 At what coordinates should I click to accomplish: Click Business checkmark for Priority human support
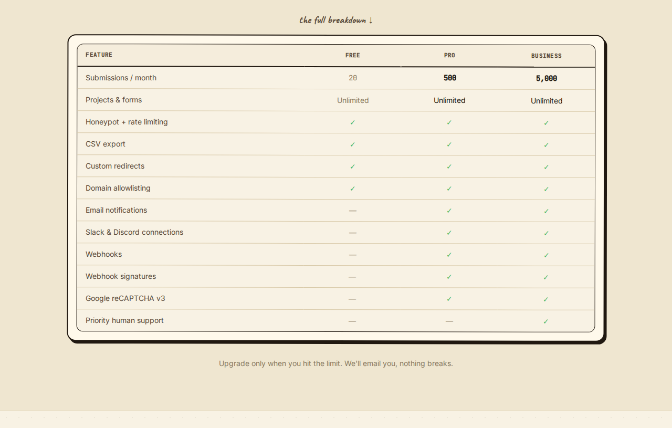click(546, 321)
